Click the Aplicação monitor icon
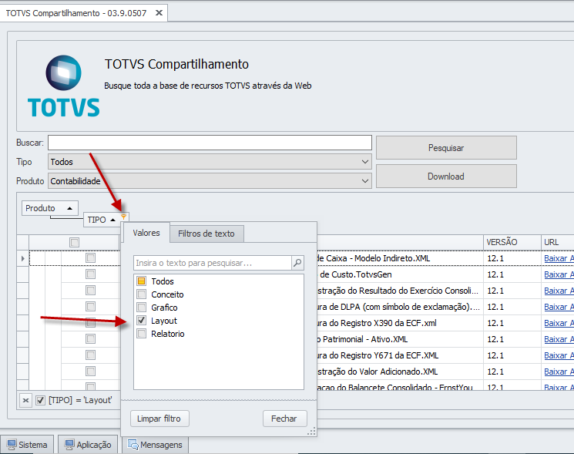Viewport: 574px width, 454px height. (69, 445)
